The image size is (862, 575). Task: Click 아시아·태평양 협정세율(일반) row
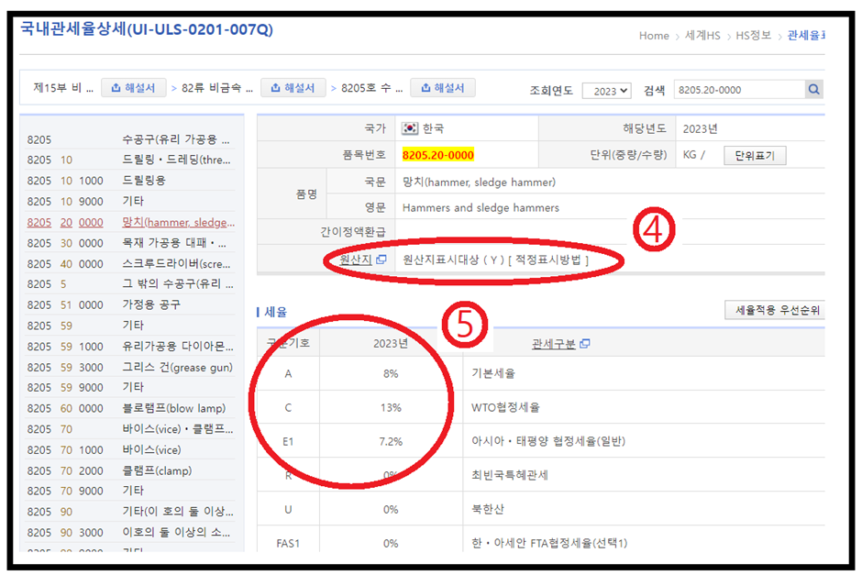click(541, 441)
